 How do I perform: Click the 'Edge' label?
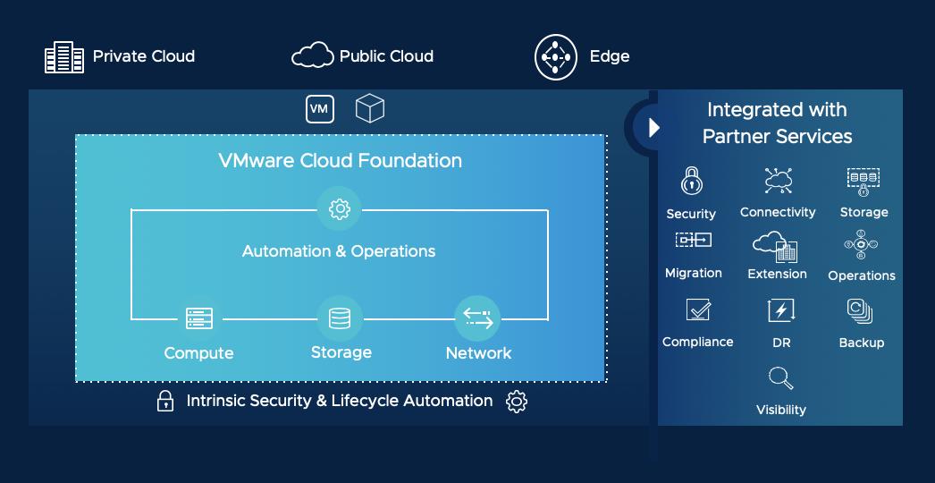pos(610,56)
